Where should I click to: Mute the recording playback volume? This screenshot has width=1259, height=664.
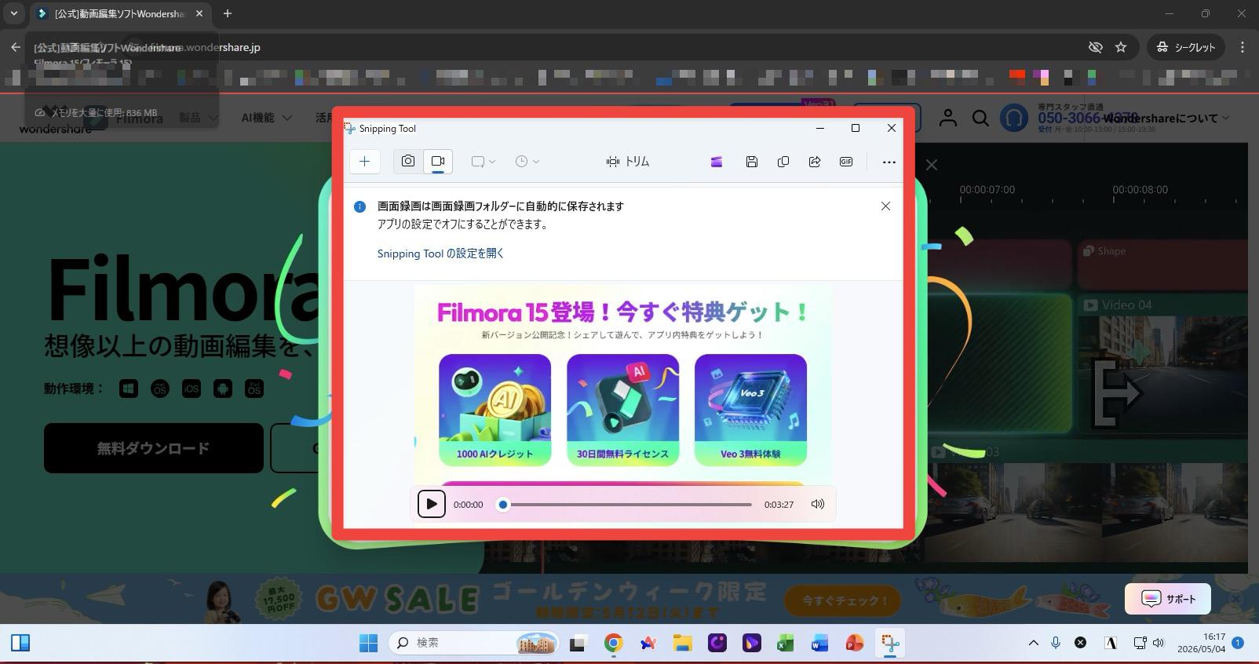(x=817, y=504)
